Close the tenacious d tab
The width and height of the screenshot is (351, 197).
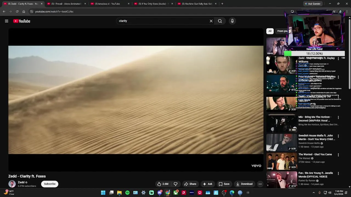[x=129, y=4]
